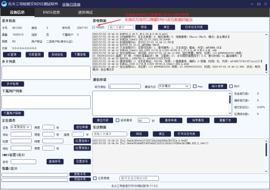Screen dimensions: 270x190
Task: Enable the Hex checkbox
Action: (195, 86)
